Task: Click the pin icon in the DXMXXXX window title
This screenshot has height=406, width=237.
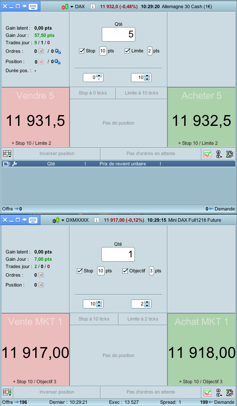Action: [24, 220]
